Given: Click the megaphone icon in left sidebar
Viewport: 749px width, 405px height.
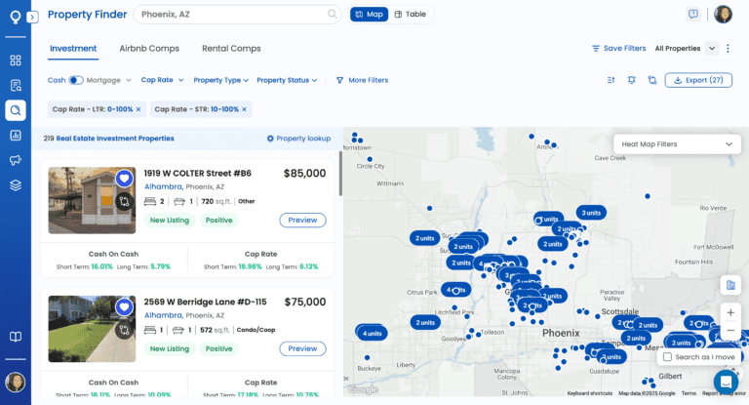Looking at the screenshot, I should coord(16,160).
